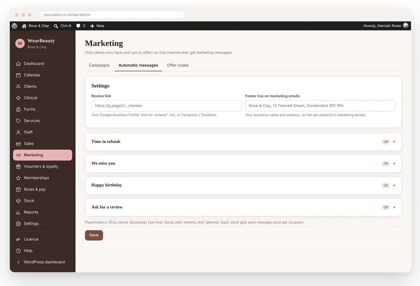Viewport: 420px width, 286px height.
Task: Click the Services tag icon
Action: click(x=18, y=121)
